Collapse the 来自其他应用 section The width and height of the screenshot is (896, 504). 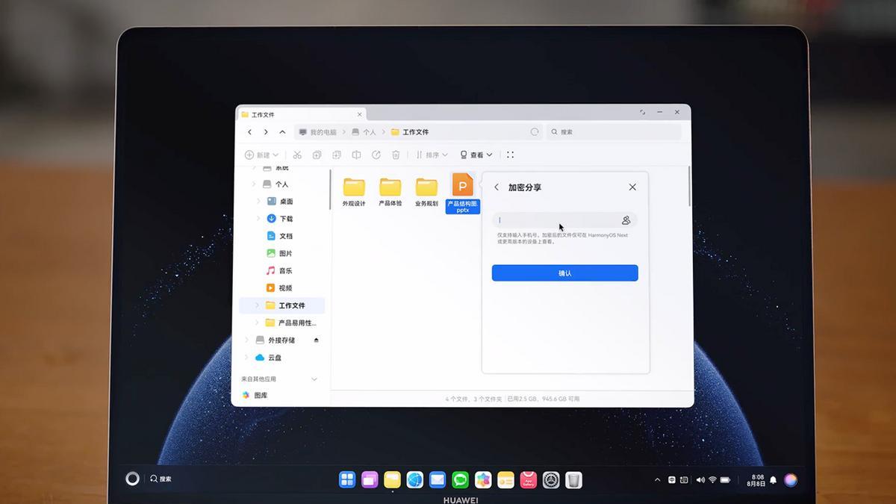pos(314,379)
